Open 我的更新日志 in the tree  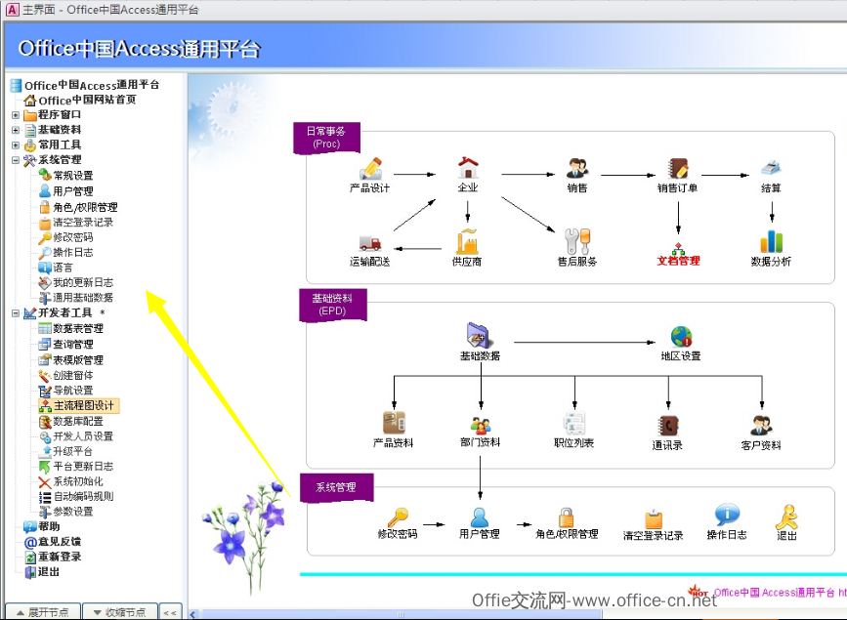[83, 283]
